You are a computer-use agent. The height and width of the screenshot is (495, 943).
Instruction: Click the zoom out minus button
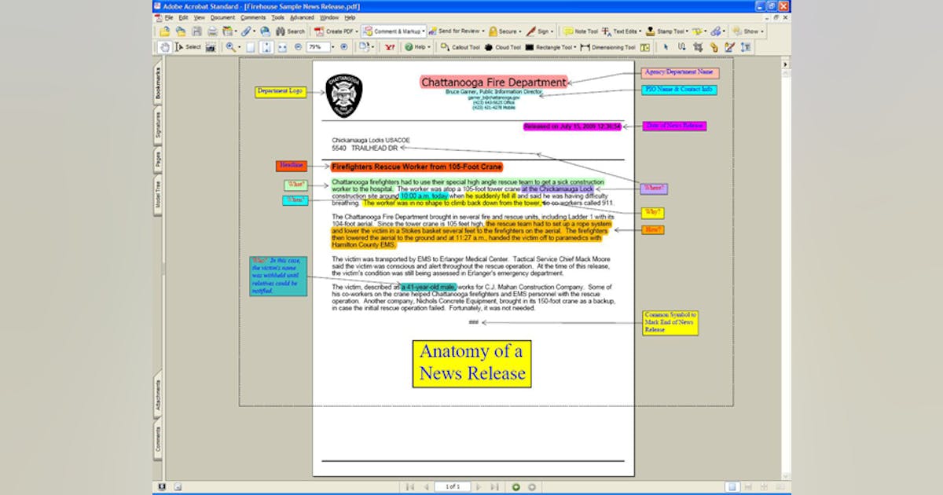(x=298, y=47)
